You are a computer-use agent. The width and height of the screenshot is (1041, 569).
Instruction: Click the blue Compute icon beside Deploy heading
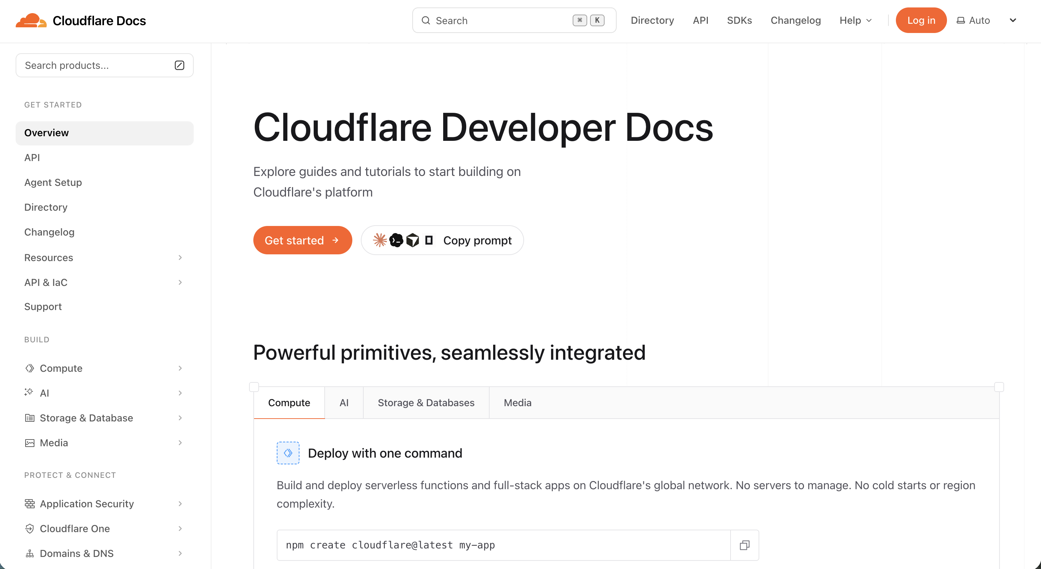(x=288, y=453)
